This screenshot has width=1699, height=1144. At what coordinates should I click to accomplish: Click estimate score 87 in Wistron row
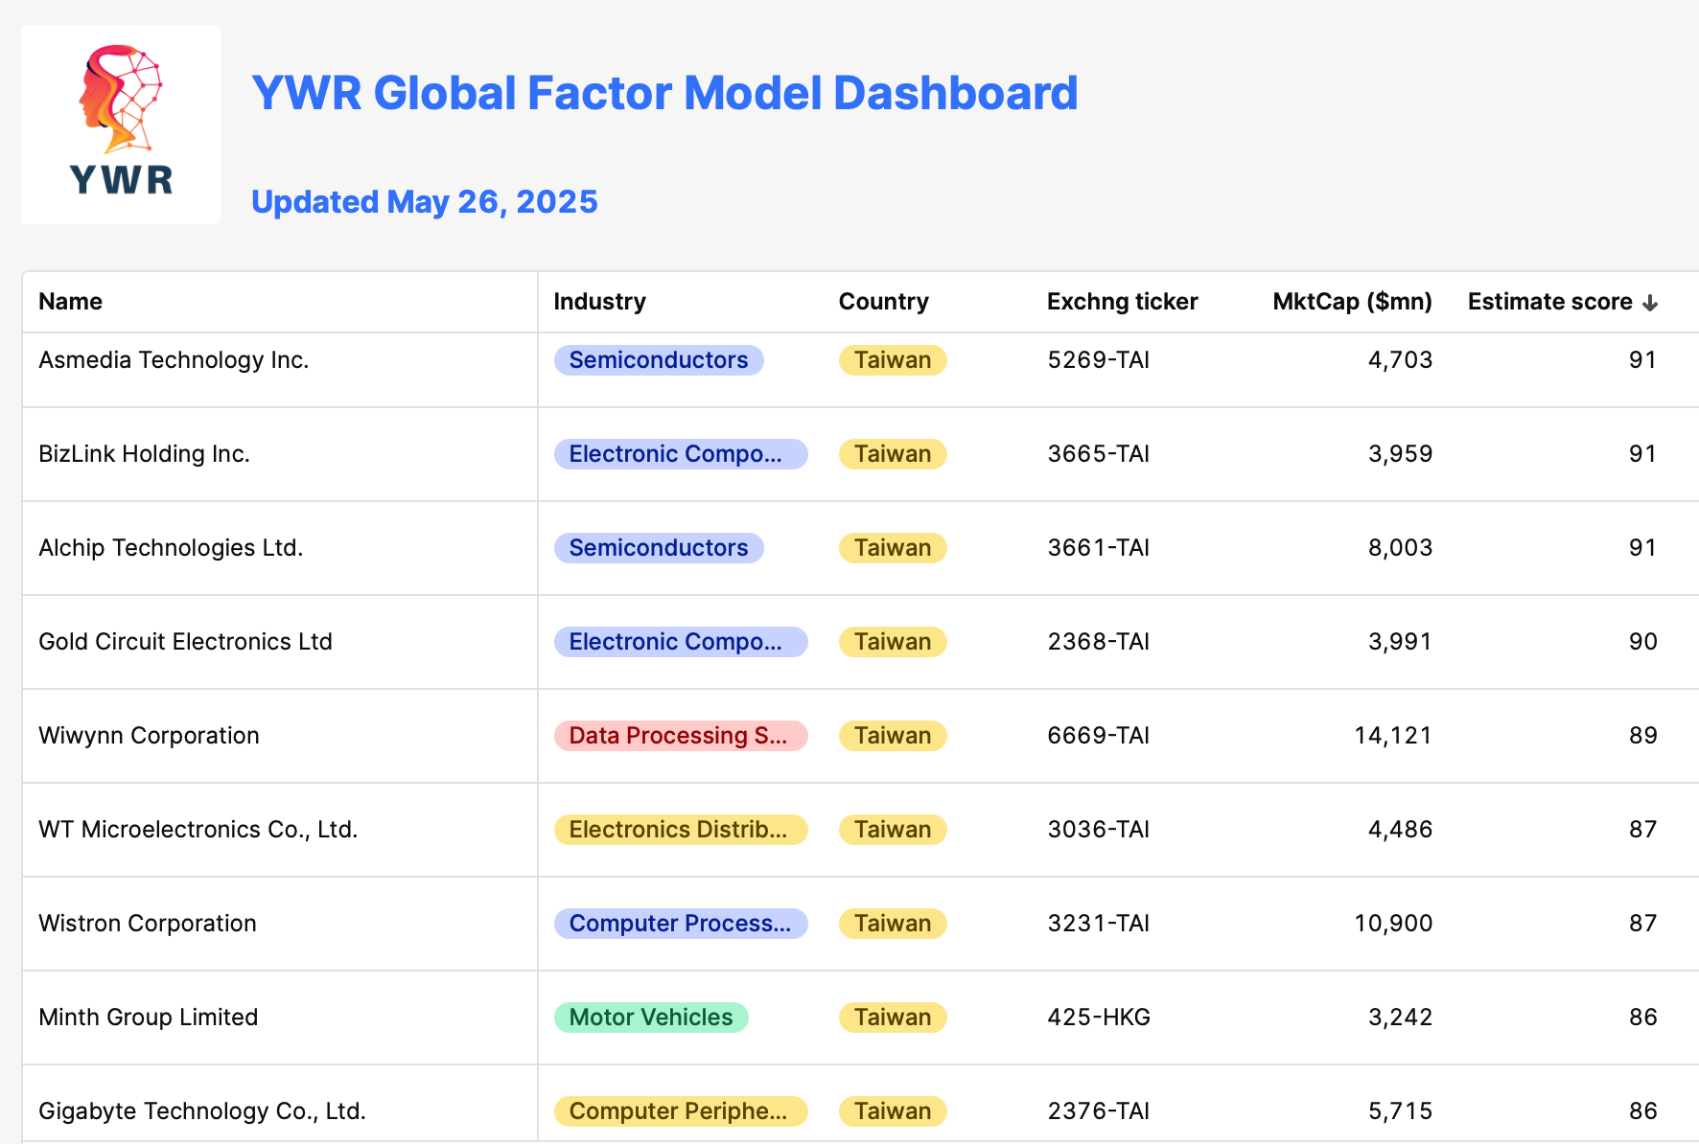[x=1643, y=924]
